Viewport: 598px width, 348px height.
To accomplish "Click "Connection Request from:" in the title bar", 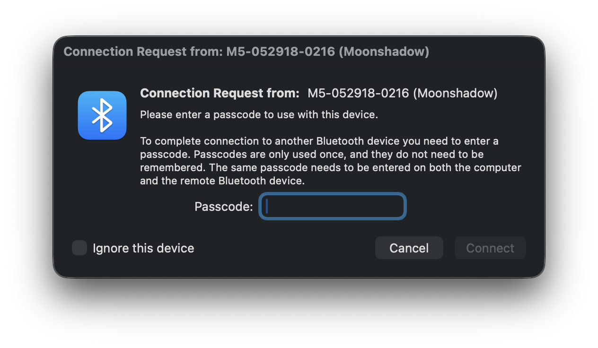I will point(143,52).
